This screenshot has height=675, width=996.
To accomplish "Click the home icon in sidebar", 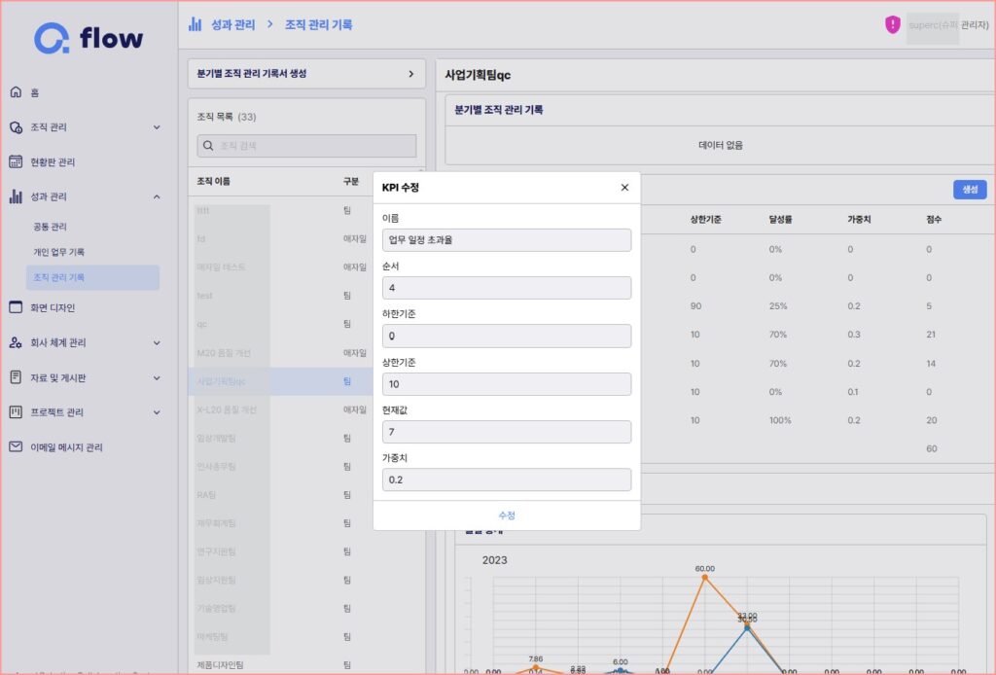I will coord(16,92).
